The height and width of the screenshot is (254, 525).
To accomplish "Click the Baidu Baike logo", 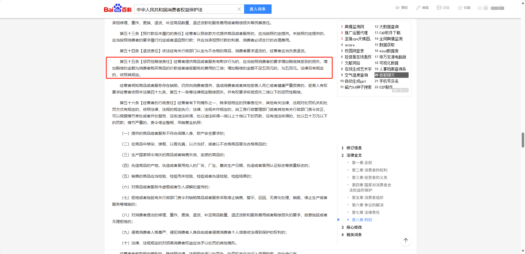I will (118, 9).
